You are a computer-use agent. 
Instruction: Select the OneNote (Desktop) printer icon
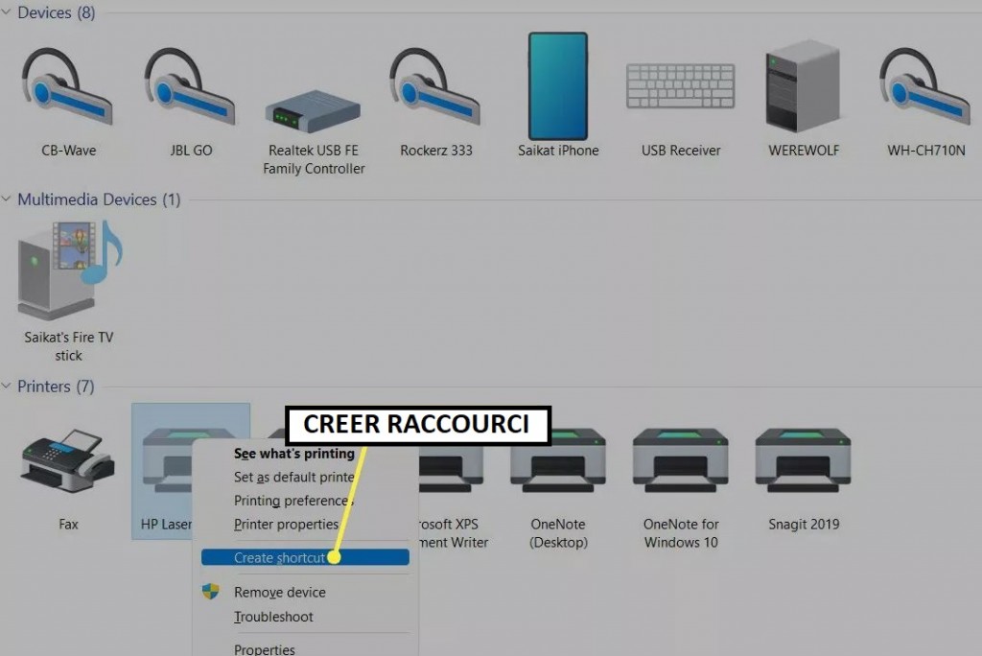558,460
